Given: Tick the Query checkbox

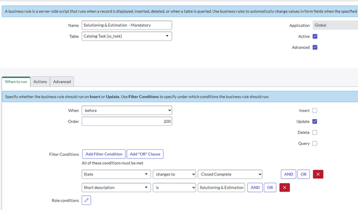Looking at the screenshot, I should coord(315,143).
